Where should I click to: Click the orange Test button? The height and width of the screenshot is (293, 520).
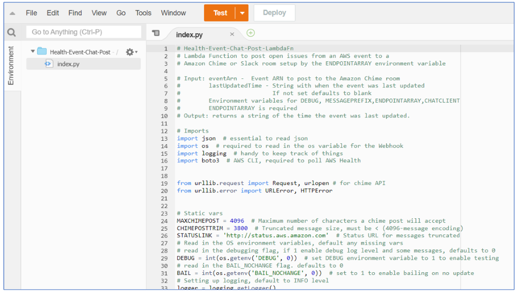point(220,13)
